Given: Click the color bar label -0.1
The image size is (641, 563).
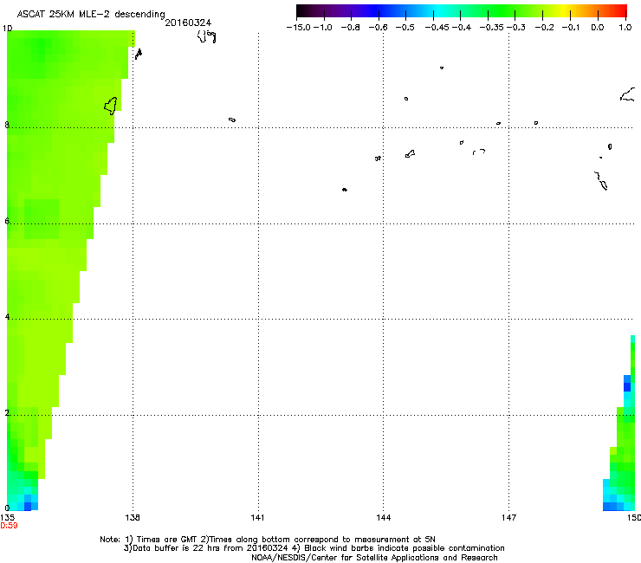Looking at the screenshot, I should (571, 28).
